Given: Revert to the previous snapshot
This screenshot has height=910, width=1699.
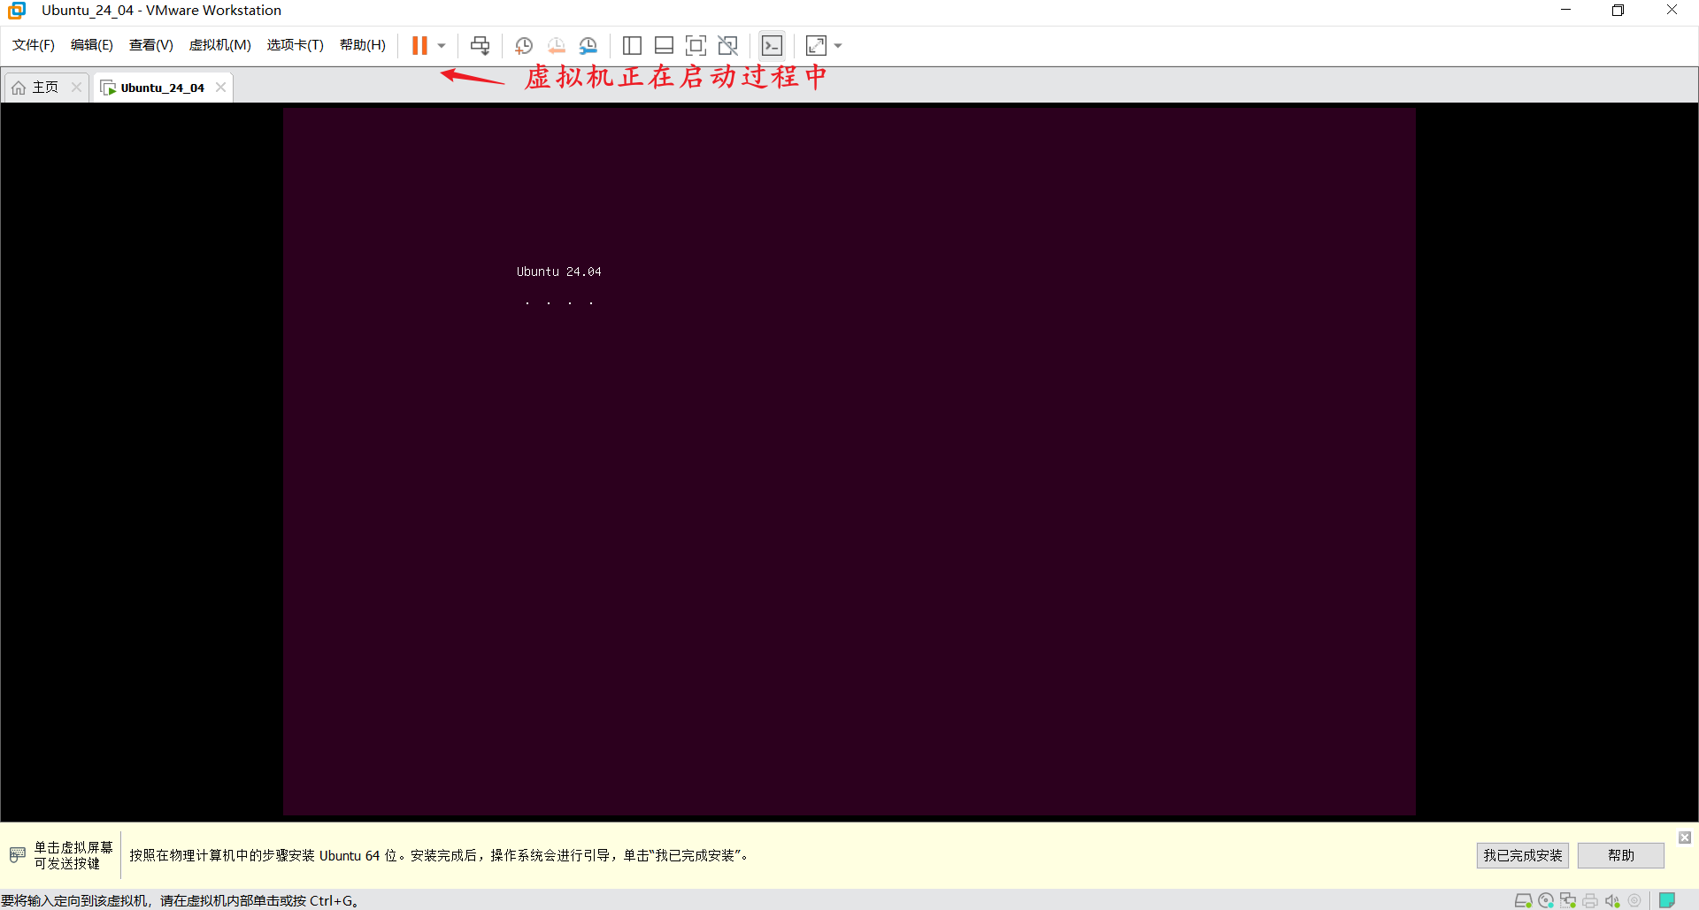Looking at the screenshot, I should [x=556, y=45].
